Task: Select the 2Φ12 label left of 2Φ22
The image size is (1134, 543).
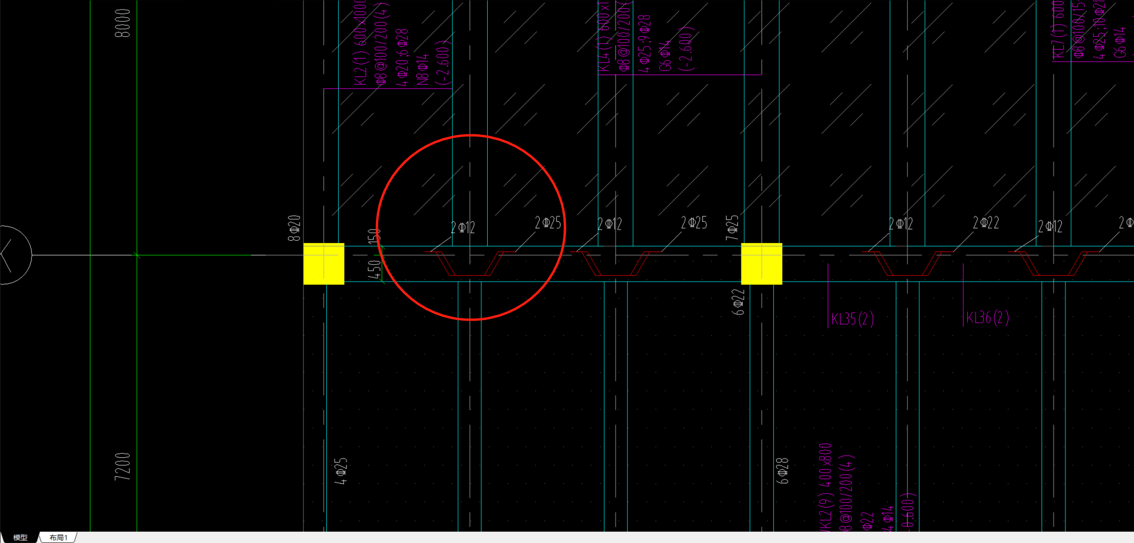Action: pyautogui.click(x=901, y=224)
